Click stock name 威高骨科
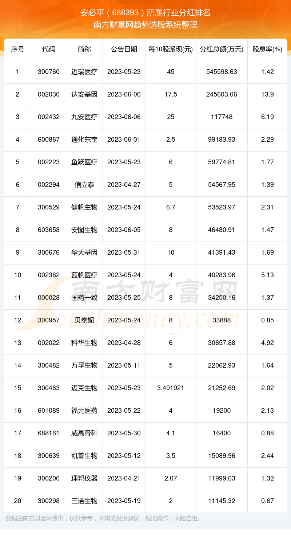291x537 pixels. [x=84, y=433]
